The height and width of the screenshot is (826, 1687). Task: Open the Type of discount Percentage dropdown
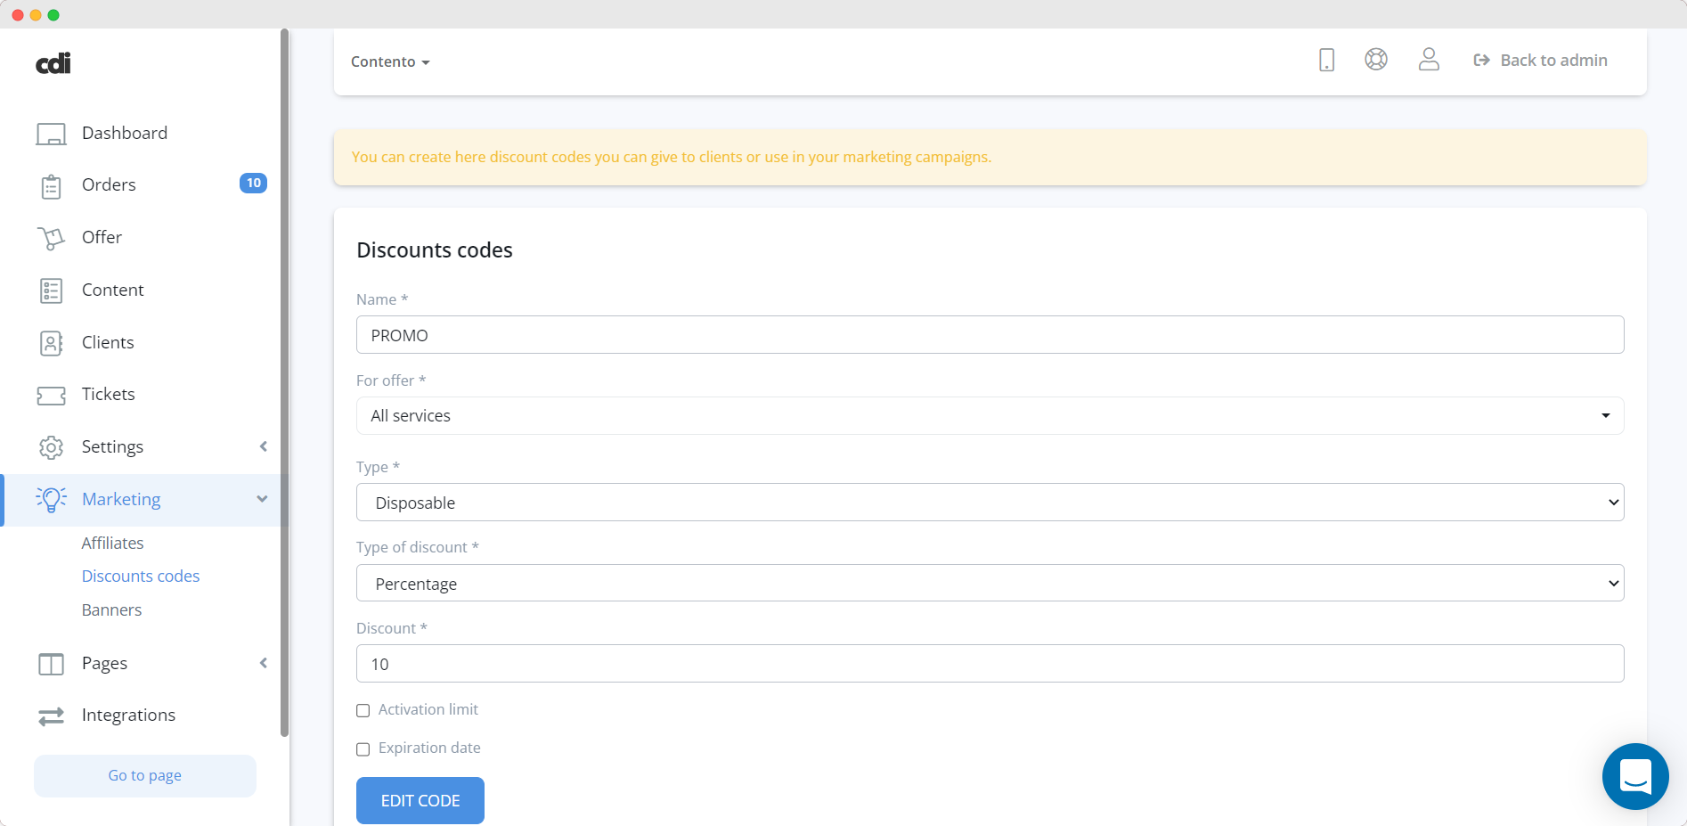(x=990, y=583)
